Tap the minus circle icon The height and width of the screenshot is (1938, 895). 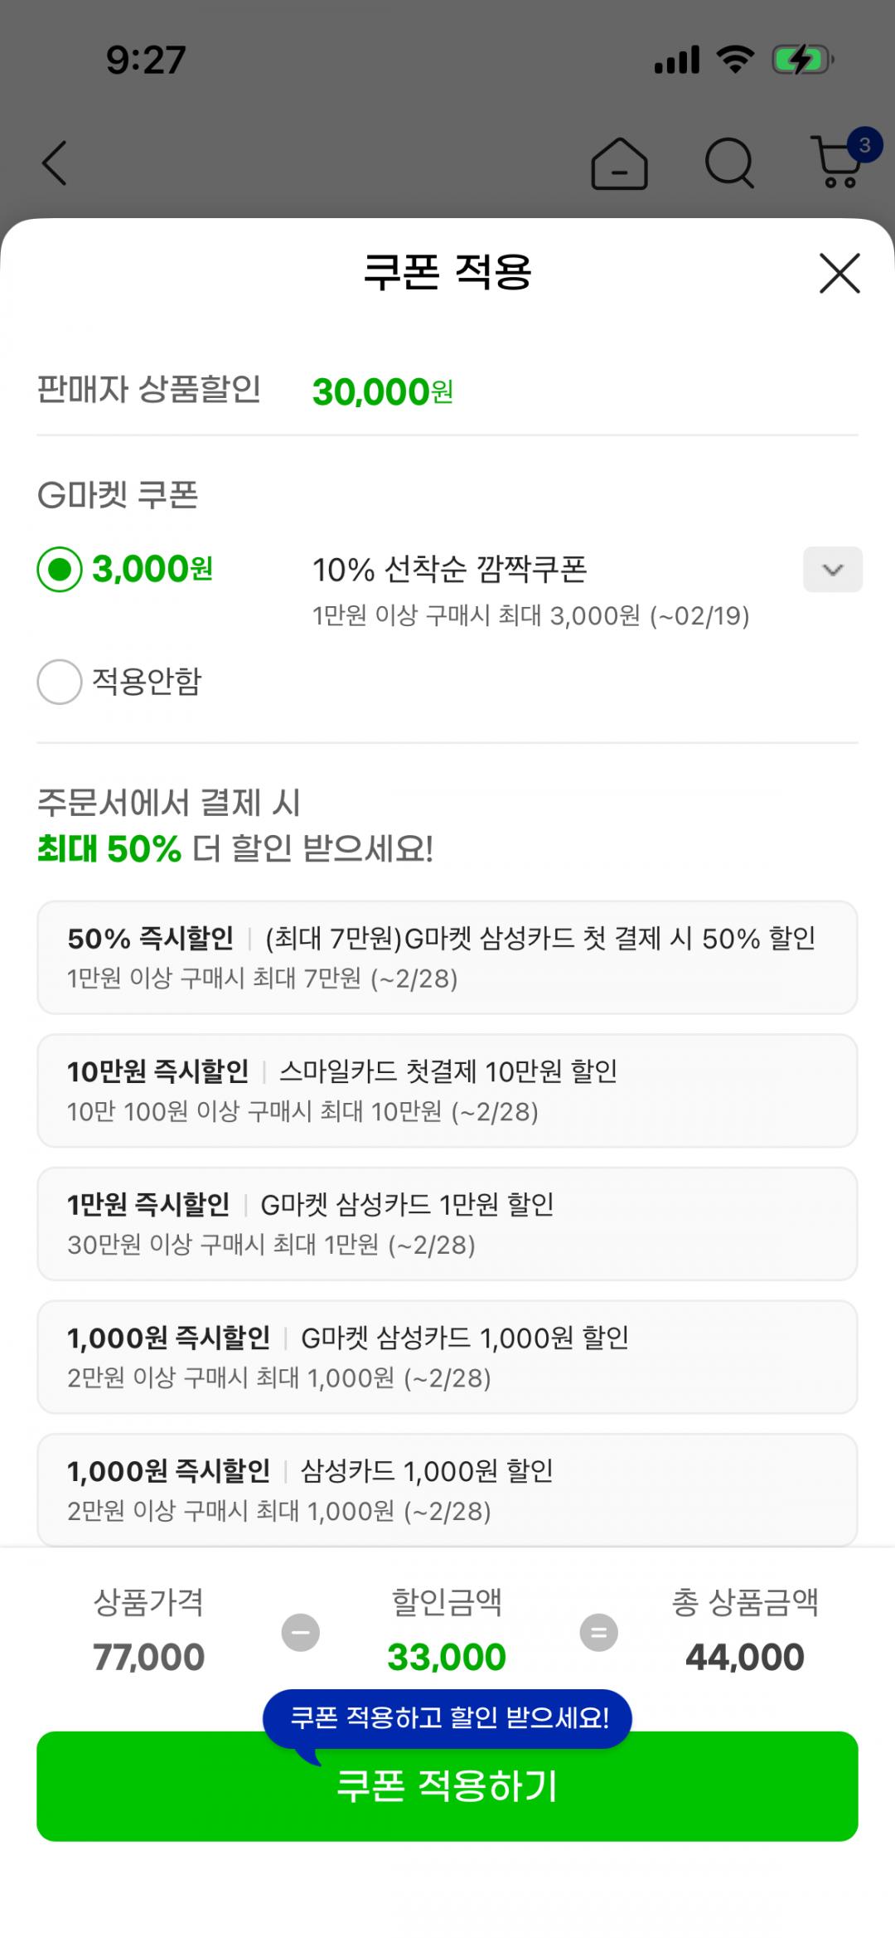[x=301, y=1632]
